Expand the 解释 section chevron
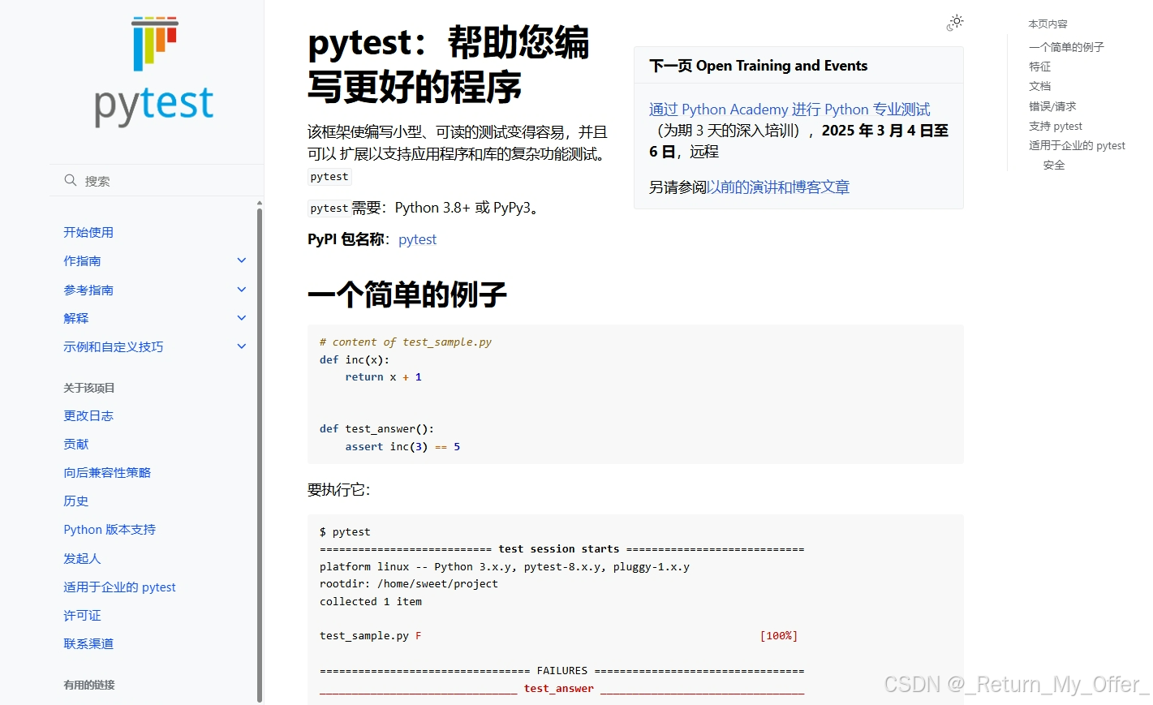 pos(241,318)
